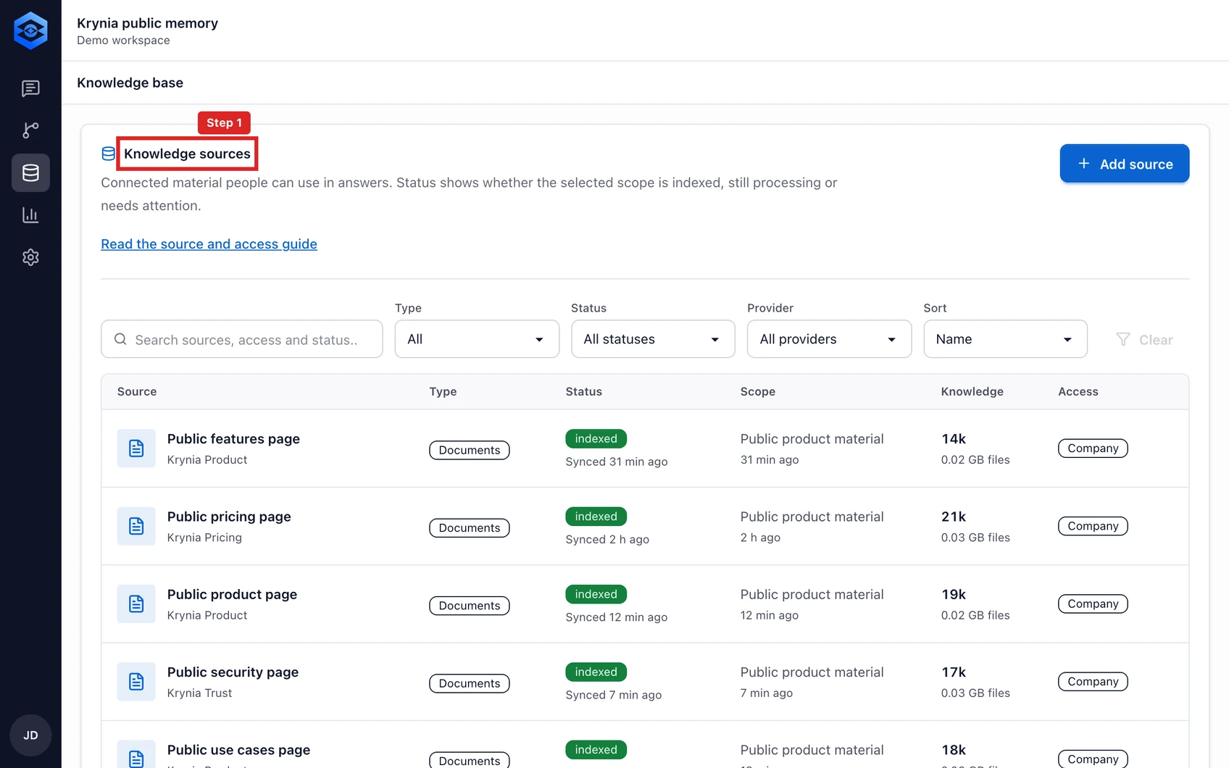This screenshot has width=1229, height=768.
Task: Click the document icon for Public use cases page
Action: 136,754
